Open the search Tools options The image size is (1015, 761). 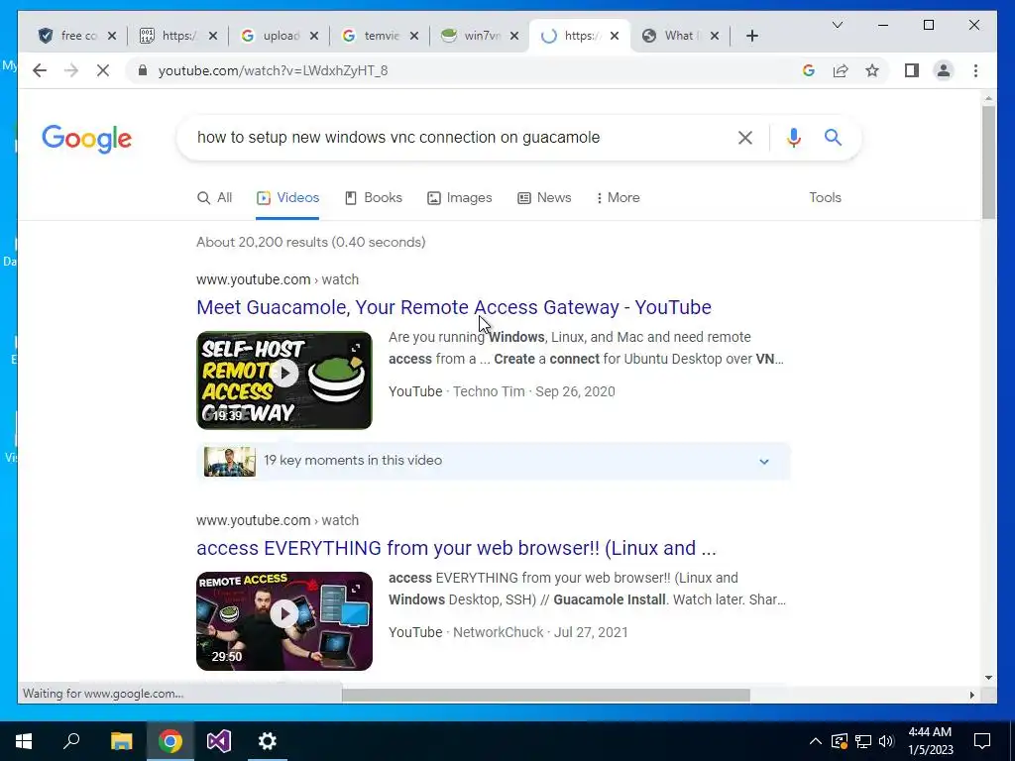(825, 197)
